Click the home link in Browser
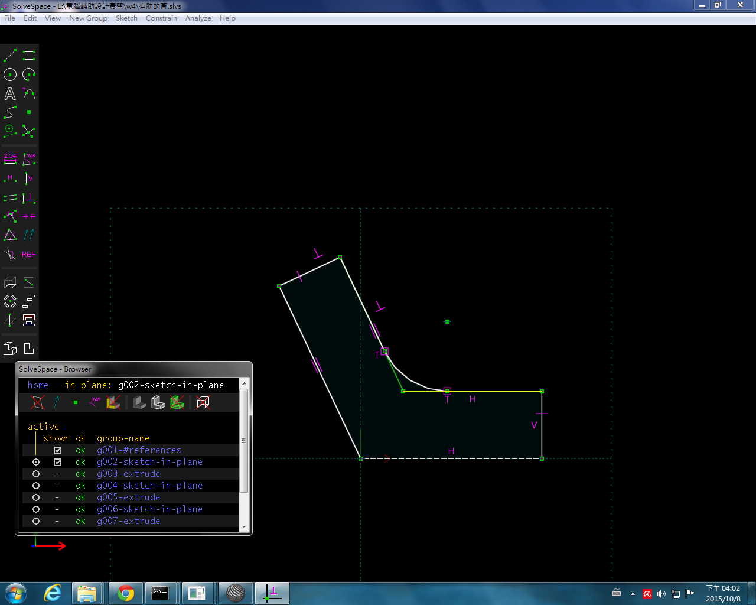 (38, 385)
